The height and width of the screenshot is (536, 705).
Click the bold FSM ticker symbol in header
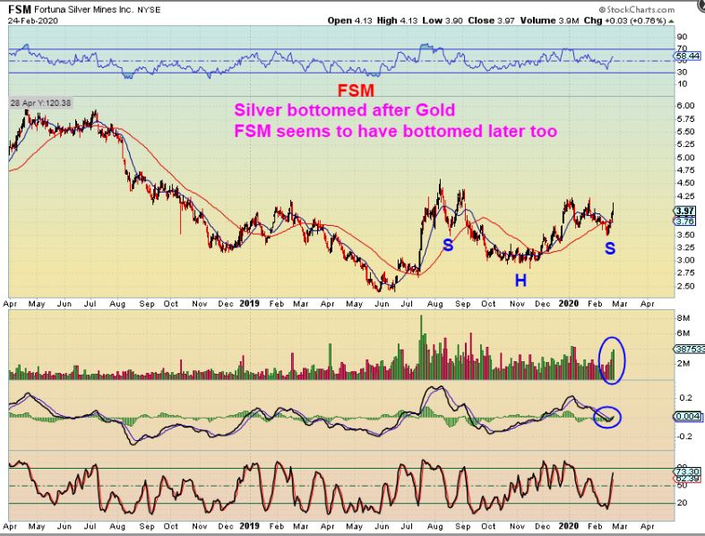20,9
